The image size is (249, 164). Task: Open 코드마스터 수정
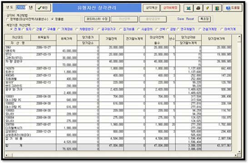97,19
